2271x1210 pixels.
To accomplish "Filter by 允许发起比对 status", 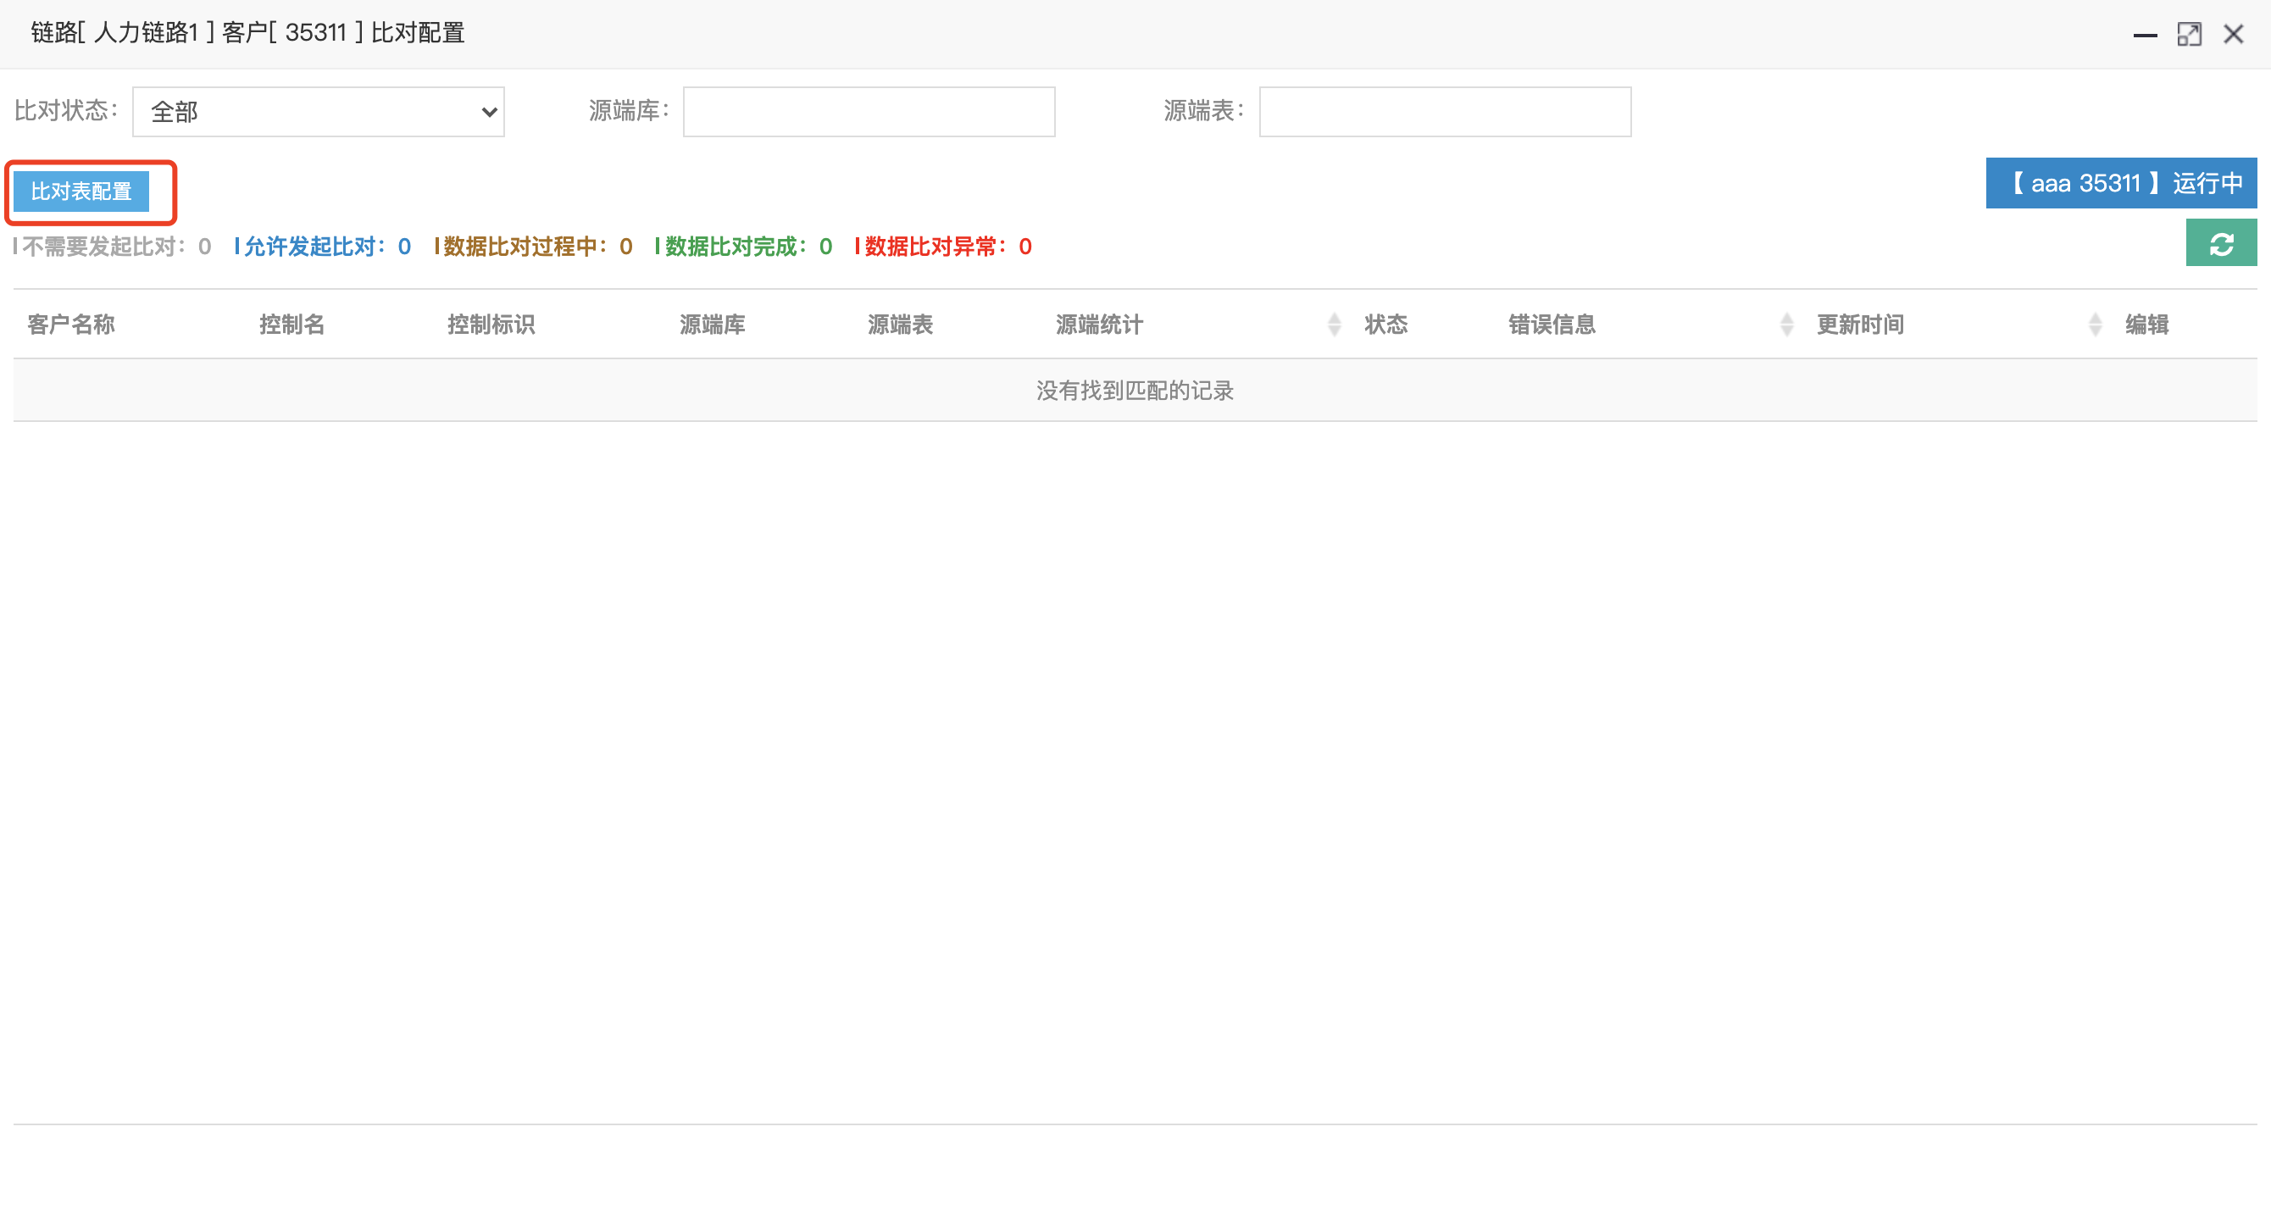I will (x=323, y=247).
